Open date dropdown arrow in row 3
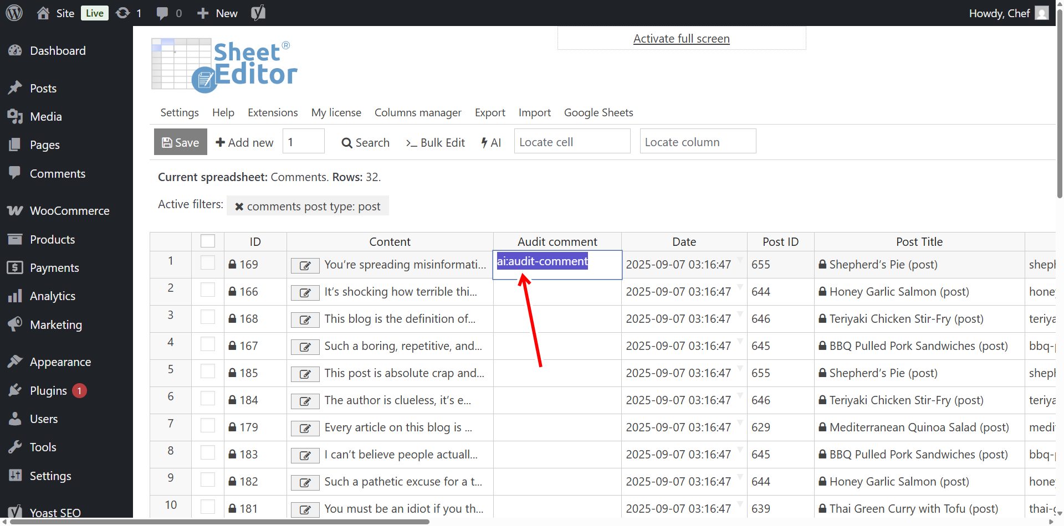This screenshot has height=526, width=1064. [x=740, y=314]
